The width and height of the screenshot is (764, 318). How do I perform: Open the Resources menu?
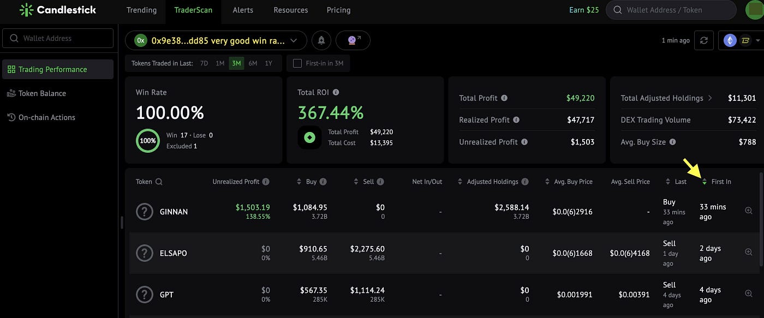tap(290, 10)
